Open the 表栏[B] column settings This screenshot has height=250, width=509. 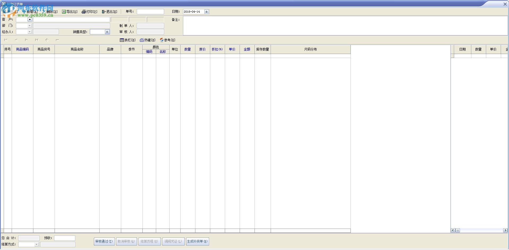(128, 40)
